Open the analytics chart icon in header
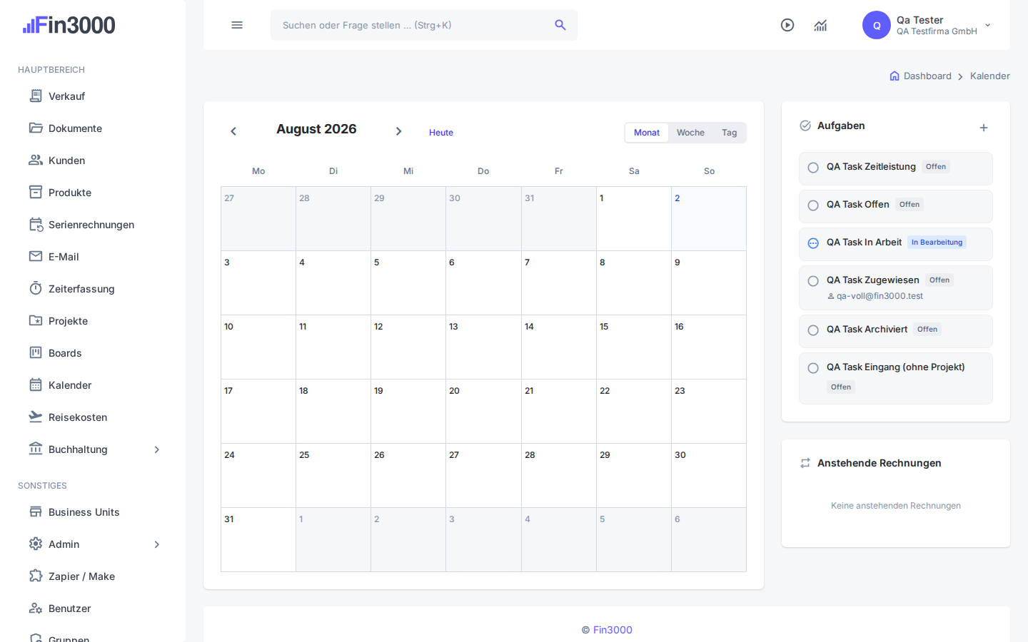1028x642 pixels. (820, 25)
